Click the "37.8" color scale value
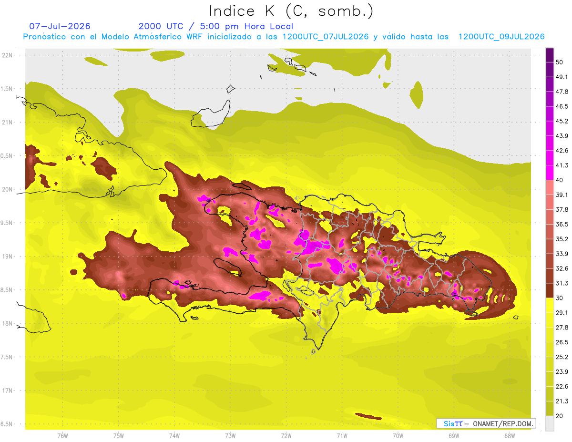The height and width of the screenshot is (442, 572). tap(562, 209)
